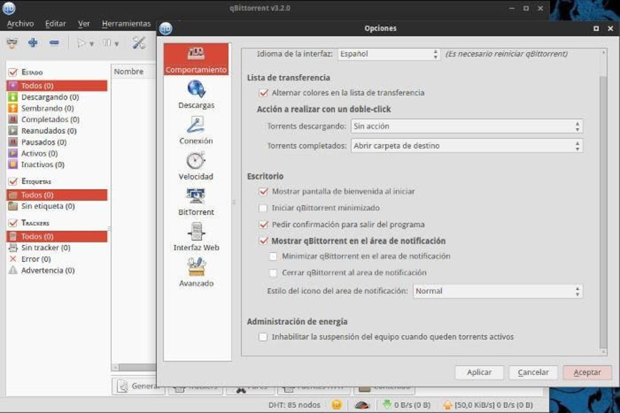Click the blue plus add torrent icon

[33, 43]
